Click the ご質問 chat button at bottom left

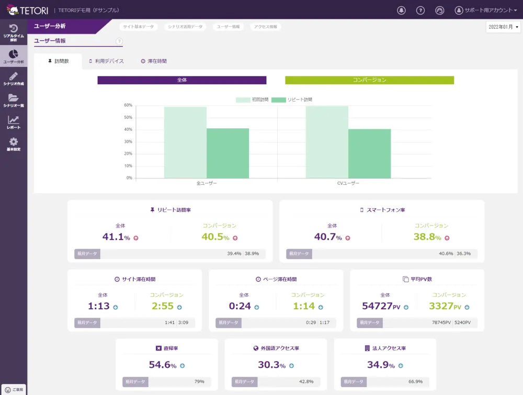pyautogui.click(x=14, y=390)
